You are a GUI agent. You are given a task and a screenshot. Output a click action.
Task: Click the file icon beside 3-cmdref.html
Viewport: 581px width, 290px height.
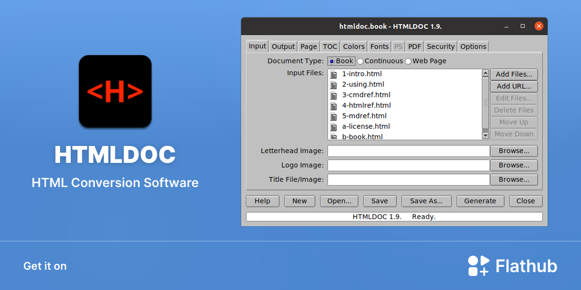[x=333, y=95]
